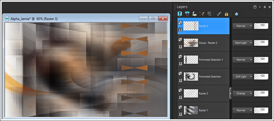Open Normal blend mode dropdown for Raster 3
This screenshot has width=274, height=121.
click(x=243, y=26)
